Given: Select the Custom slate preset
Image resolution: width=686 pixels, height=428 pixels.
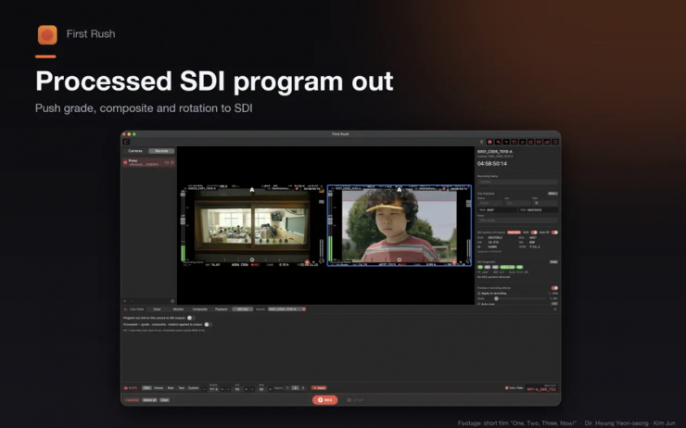Looking at the screenshot, I should click(x=193, y=388).
